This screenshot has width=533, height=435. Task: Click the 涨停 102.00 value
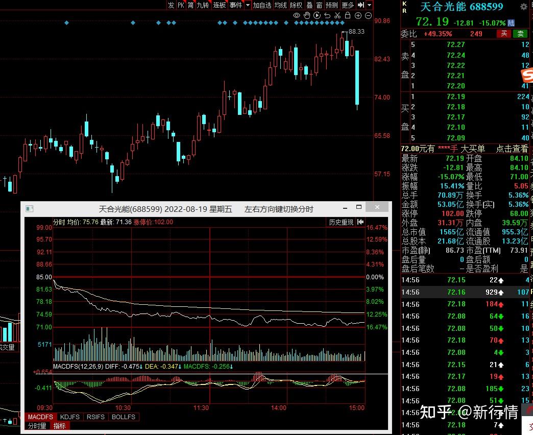(452, 214)
